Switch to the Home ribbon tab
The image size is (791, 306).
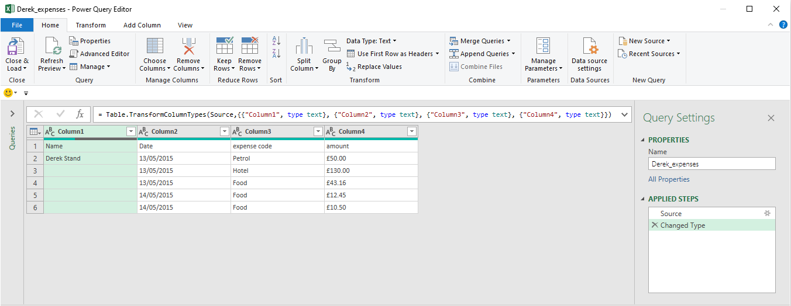click(50, 25)
